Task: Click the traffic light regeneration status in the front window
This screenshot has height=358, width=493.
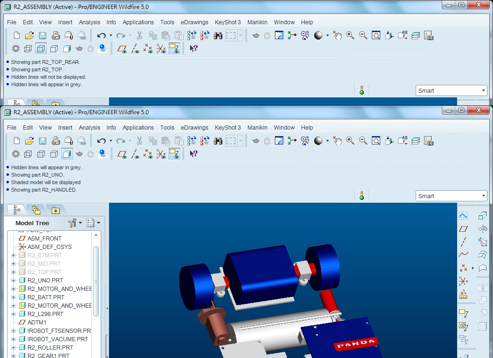Action: 362,196
